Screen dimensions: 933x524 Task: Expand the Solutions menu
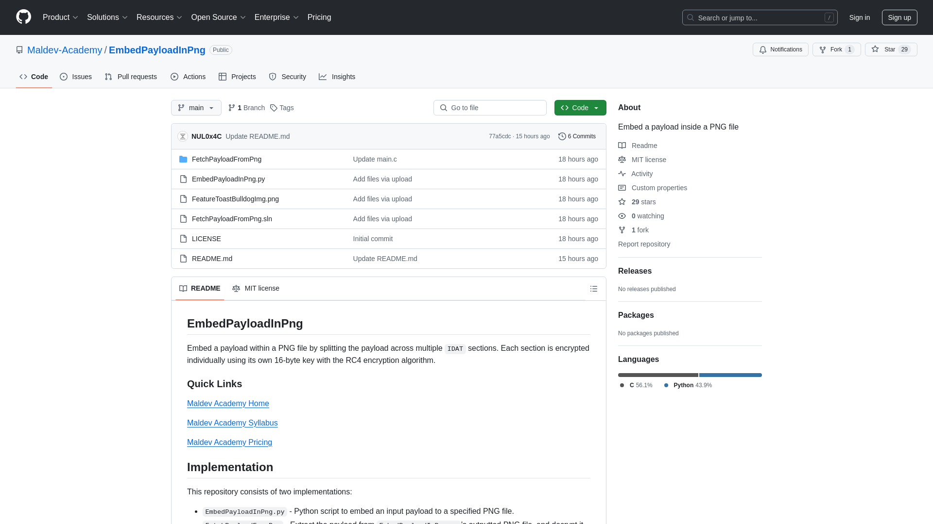(x=107, y=17)
